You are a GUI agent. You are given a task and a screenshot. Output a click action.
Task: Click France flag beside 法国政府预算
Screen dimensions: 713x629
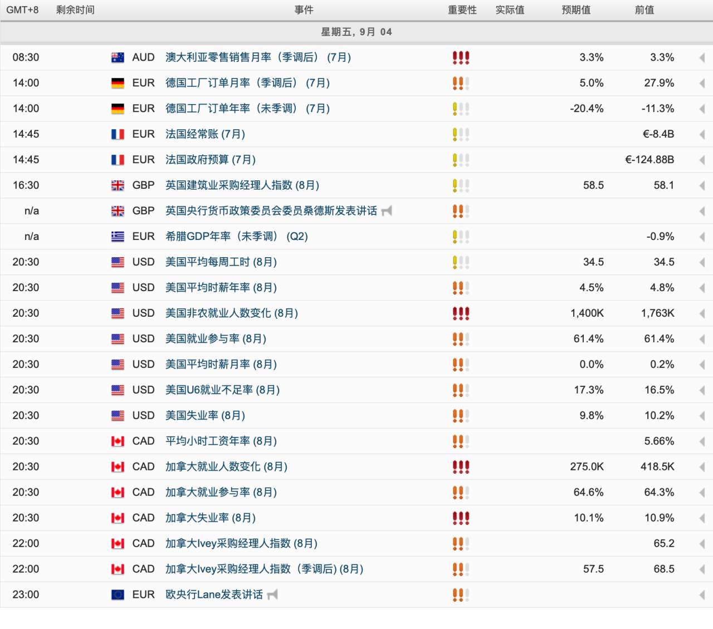[118, 160]
